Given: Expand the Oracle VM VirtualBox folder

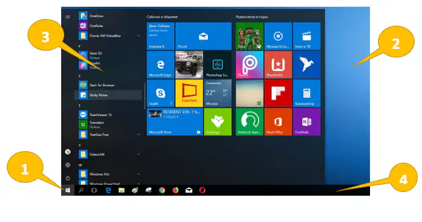Looking at the screenshot, I should pyautogui.click(x=138, y=35).
